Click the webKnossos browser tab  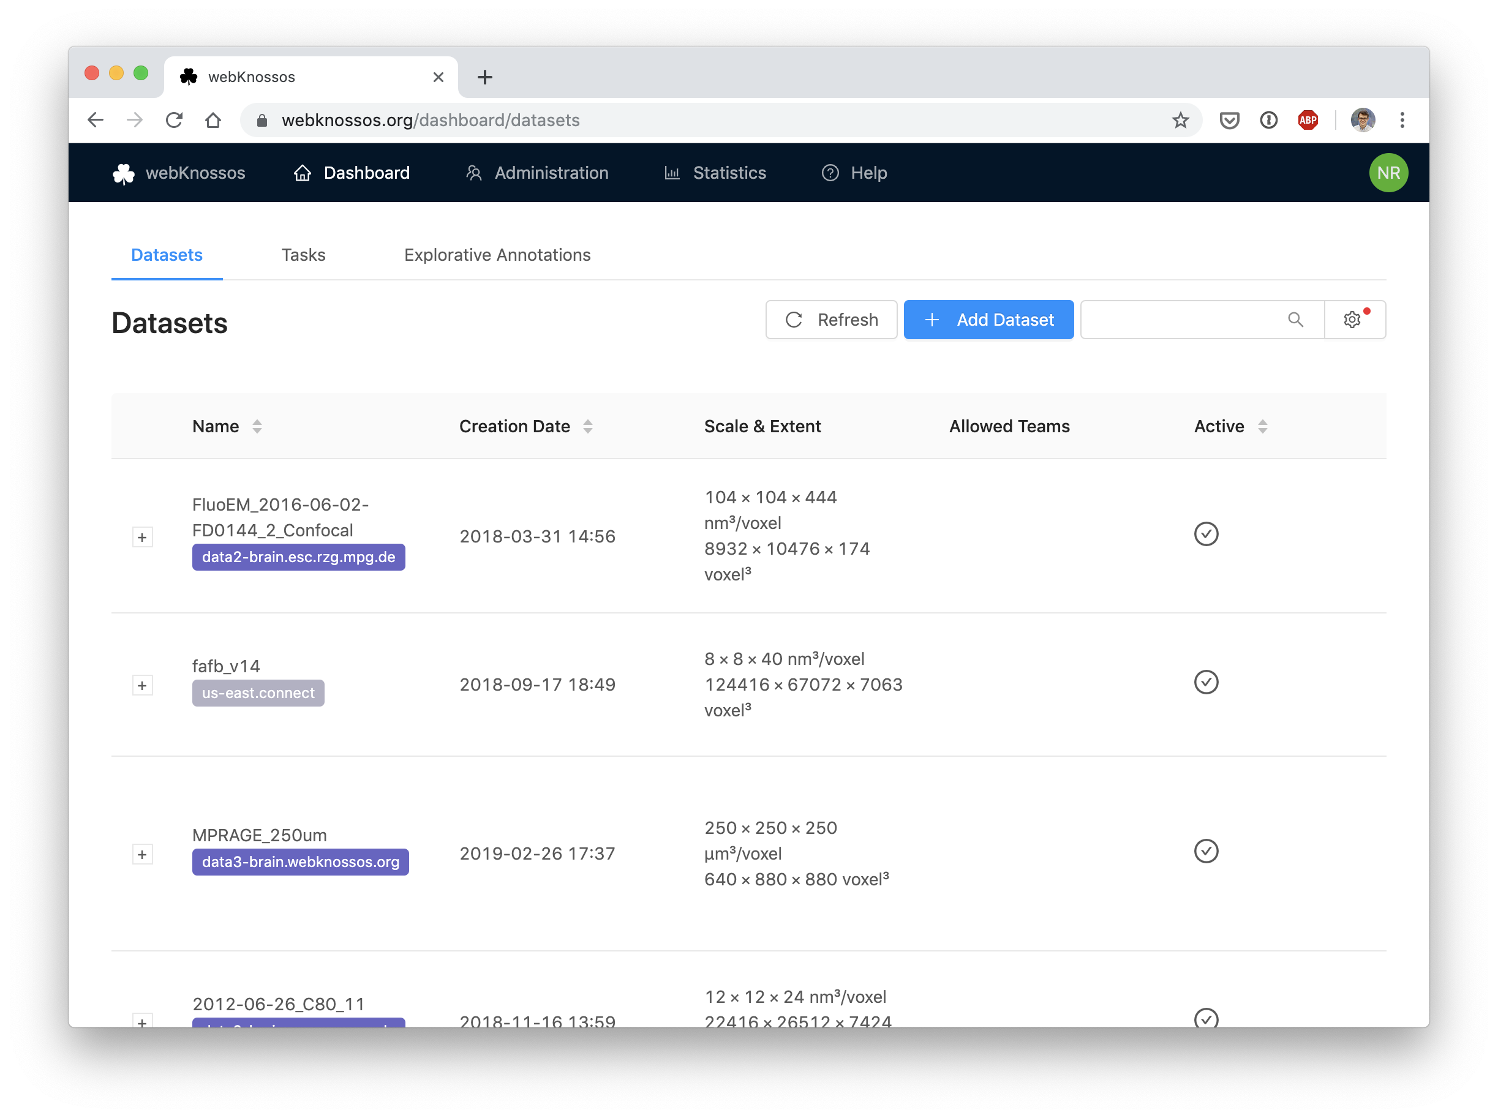pos(311,77)
